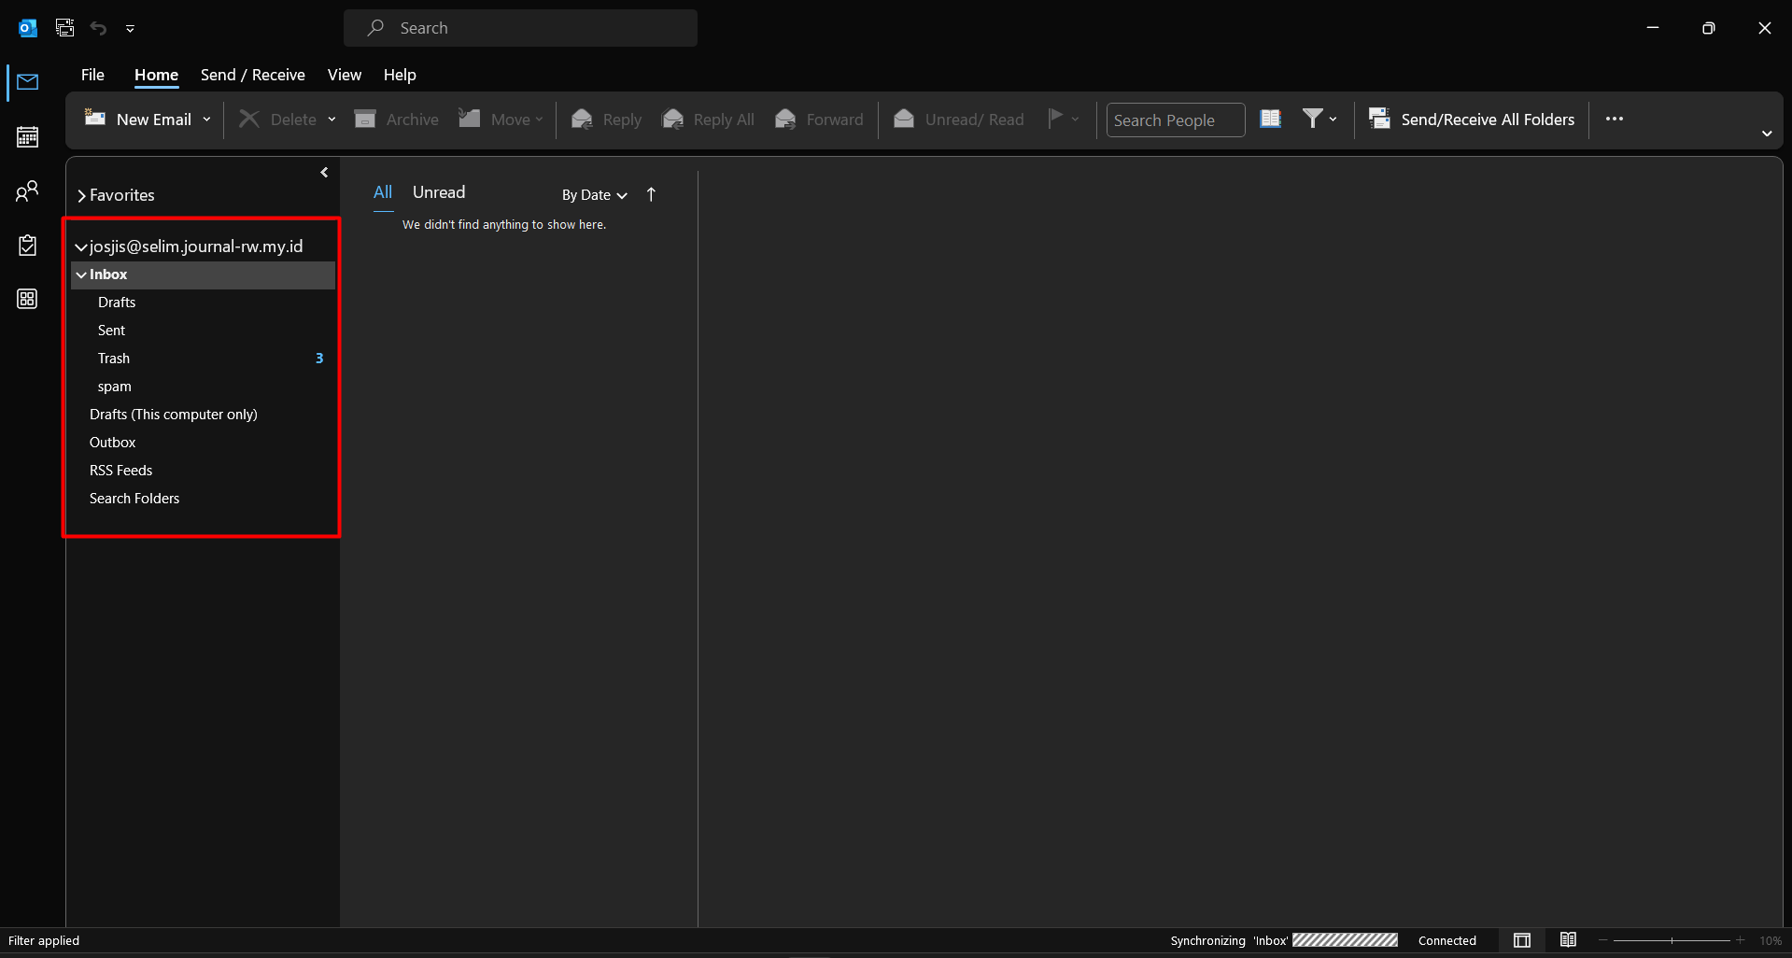Click the three-dots more commands button
1792x958 pixels.
(x=1614, y=119)
